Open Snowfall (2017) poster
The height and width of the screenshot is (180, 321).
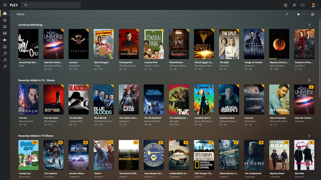click(204, 100)
